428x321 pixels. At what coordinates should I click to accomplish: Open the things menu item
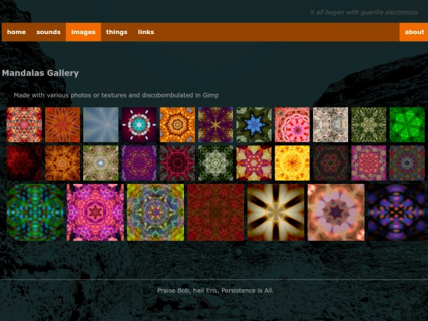click(117, 32)
